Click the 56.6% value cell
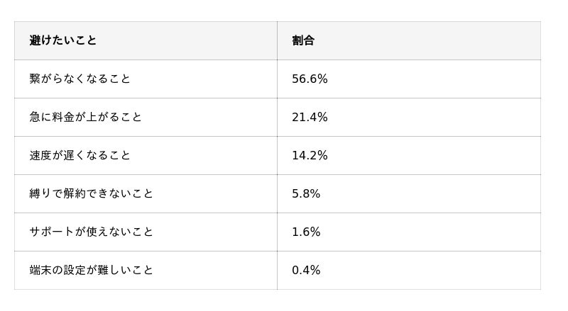The width and height of the screenshot is (568, 311). point(310,79)
